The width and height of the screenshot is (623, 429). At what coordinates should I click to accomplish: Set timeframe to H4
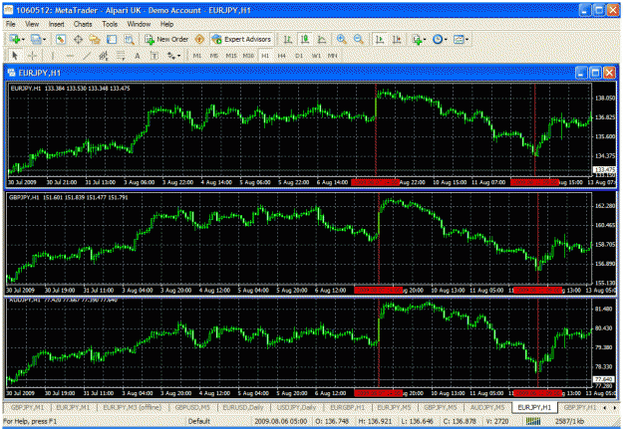282,56
